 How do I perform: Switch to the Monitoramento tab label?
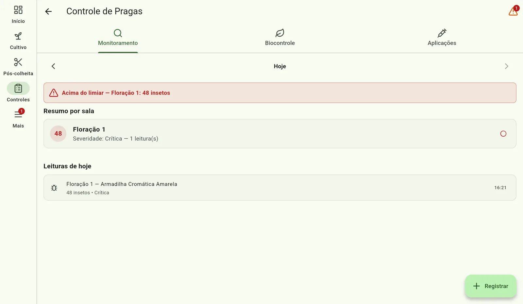point(118,43)
